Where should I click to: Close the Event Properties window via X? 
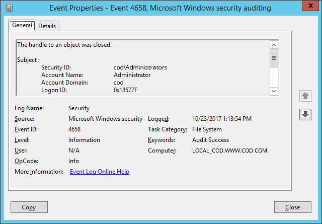pos(310,6)
